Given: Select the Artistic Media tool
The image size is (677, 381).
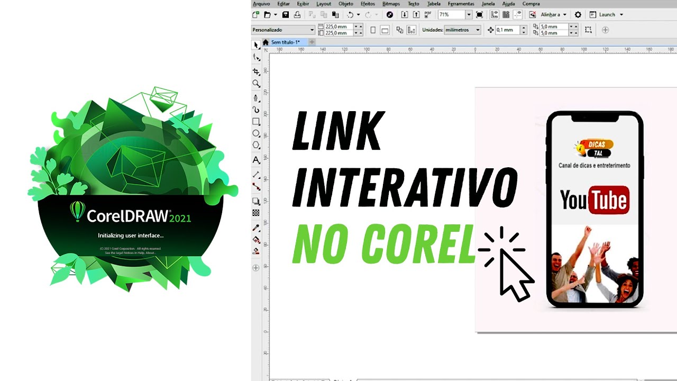Looking at the screenshot, I should 257,110.
